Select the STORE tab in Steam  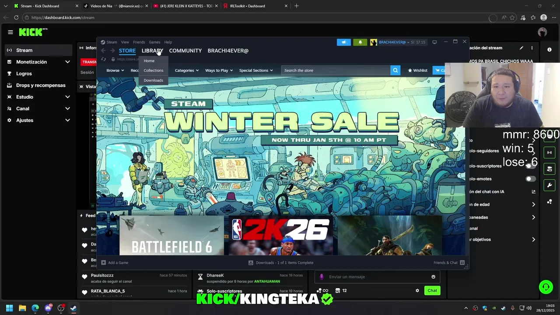click(127, 51)
